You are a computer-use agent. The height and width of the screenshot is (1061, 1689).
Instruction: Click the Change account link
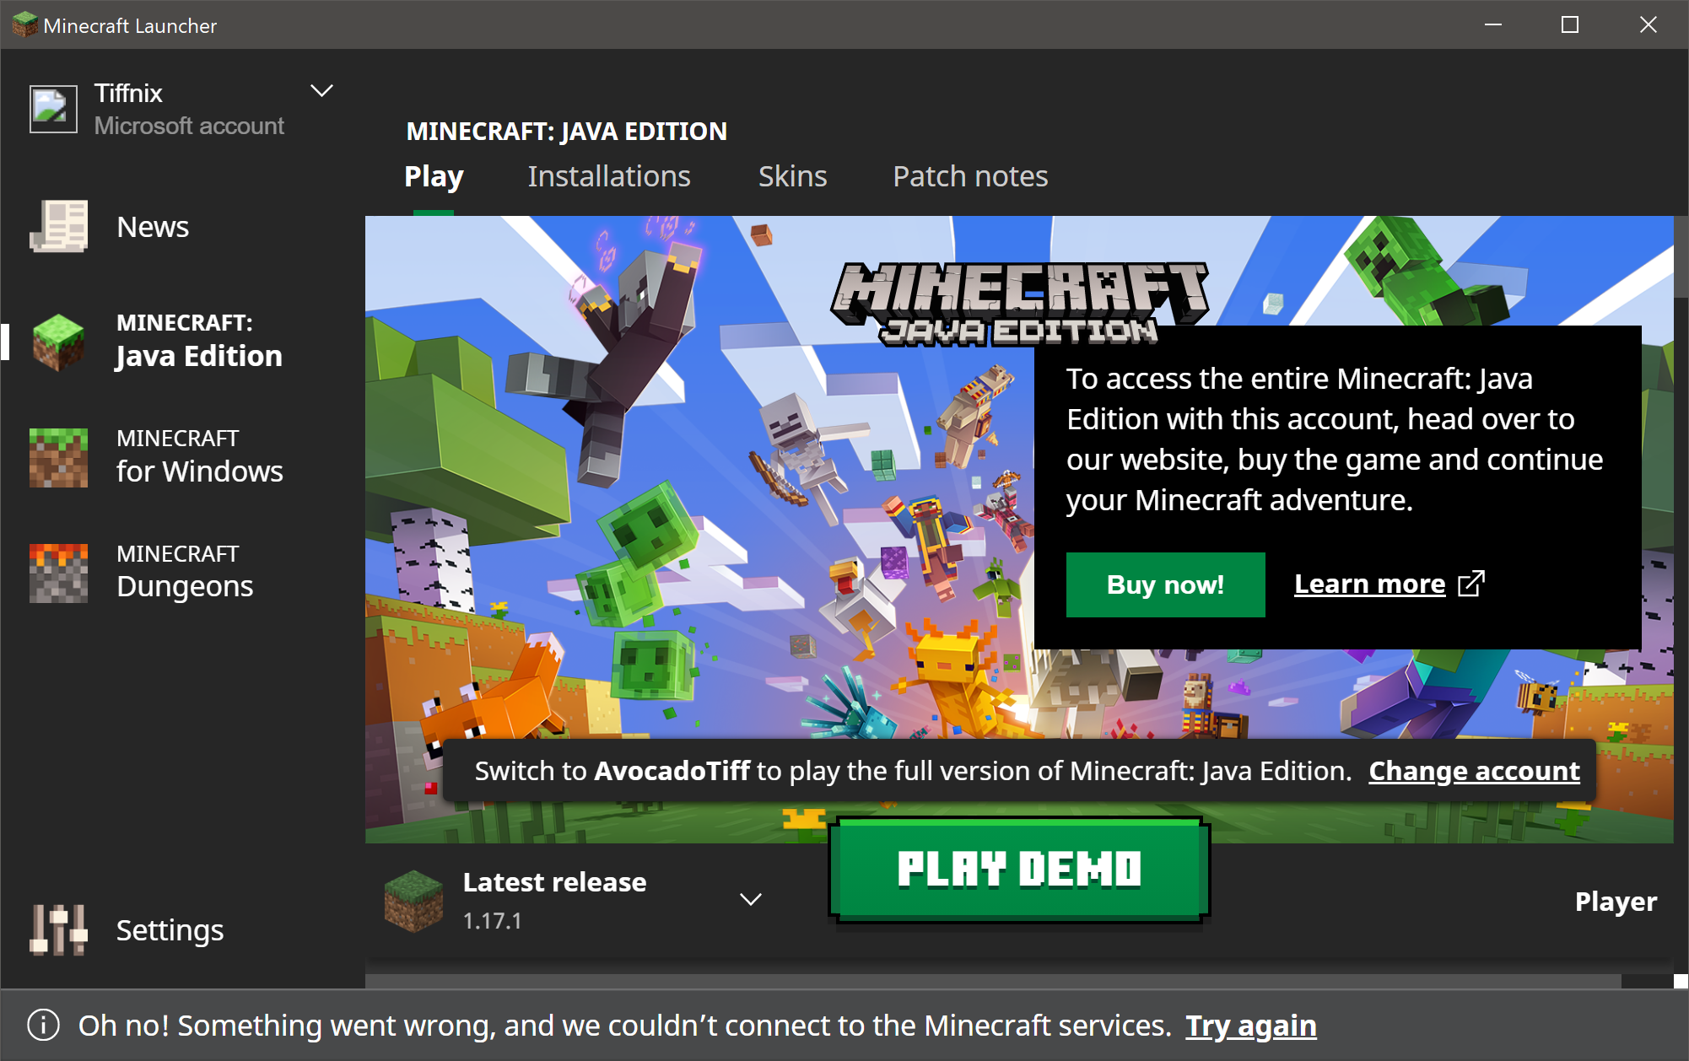[x=1474, y=771]
